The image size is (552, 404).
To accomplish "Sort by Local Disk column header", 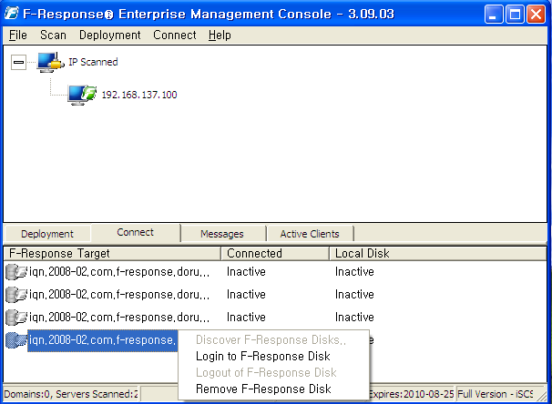I will [x=438, y=254].
